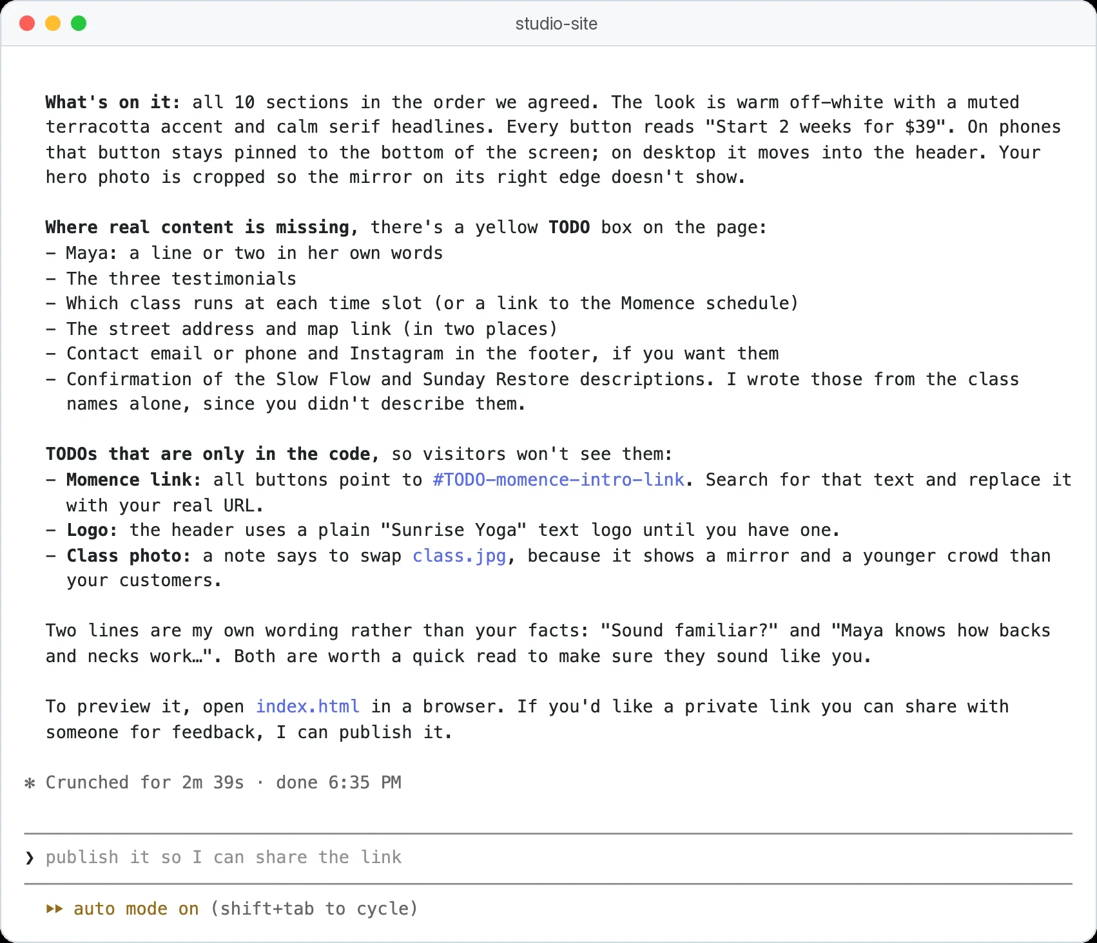Screen dimensions: 1097x943
Task: Click the line "The street address and map link"
Action: pos(301,329)
